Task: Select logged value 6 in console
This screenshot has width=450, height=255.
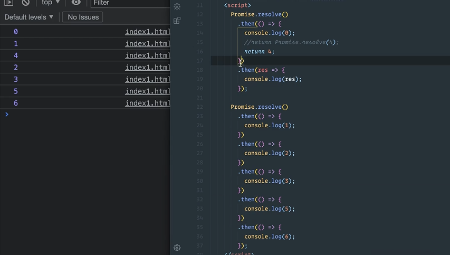Action: (16, 103)
